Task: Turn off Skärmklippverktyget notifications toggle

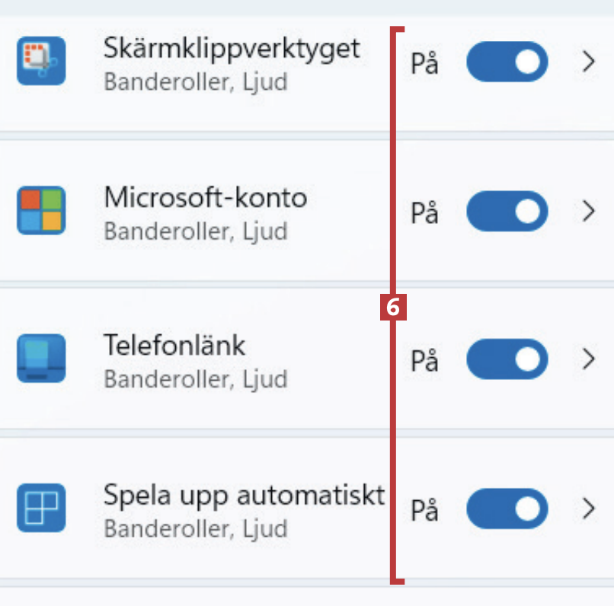Action: coord(507,62)
